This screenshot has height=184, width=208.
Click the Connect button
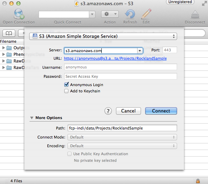point(161,111)
